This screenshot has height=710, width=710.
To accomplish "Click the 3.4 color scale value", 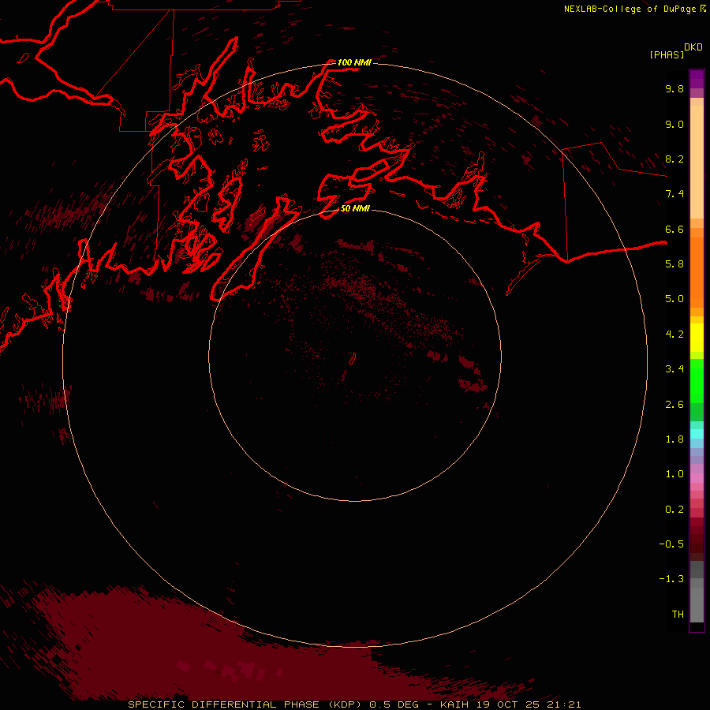I will [x=674, y=369].
